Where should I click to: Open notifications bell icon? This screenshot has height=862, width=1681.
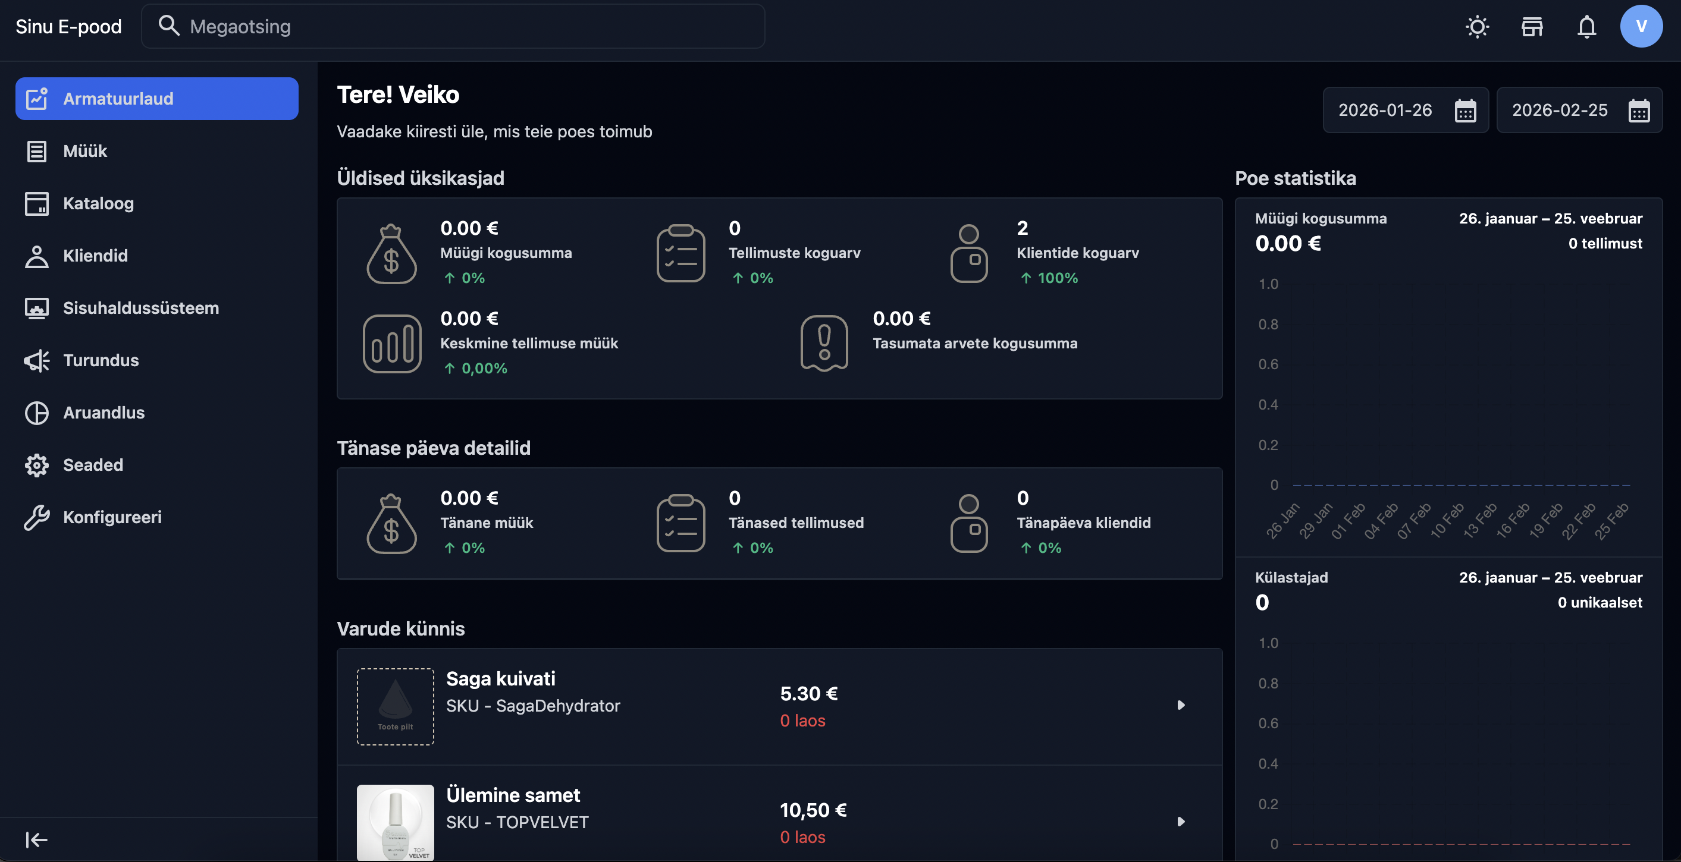1586,27
